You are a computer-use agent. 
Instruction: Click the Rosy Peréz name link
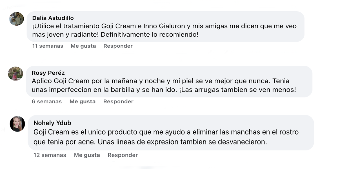click(48, 73)
